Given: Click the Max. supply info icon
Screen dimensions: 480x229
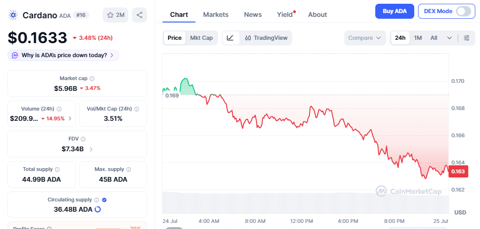Looking at the screenshot, I should point(129,169).
